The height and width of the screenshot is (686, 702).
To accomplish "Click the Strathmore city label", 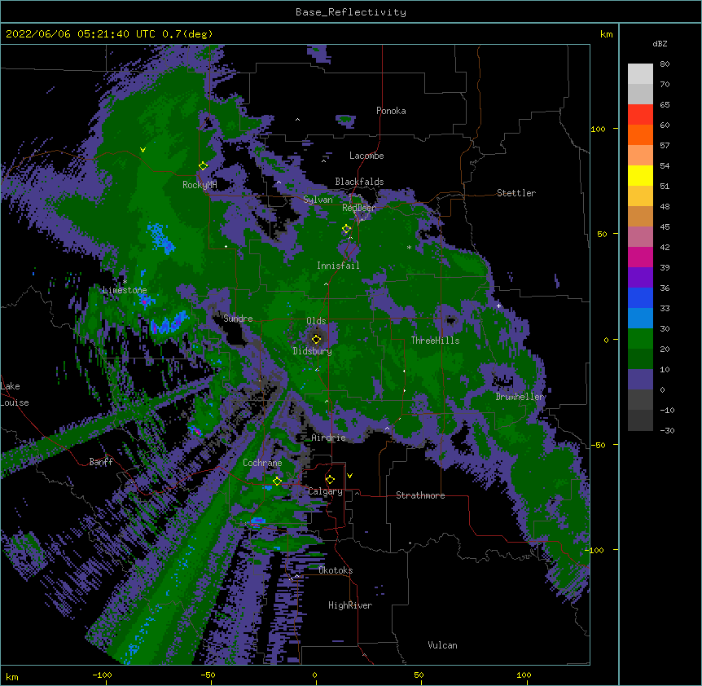I will coord(420,495).
